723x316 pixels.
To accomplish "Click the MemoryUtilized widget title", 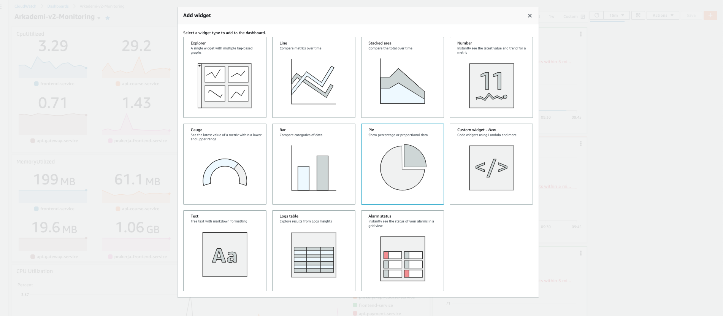I will click(35, 162).
